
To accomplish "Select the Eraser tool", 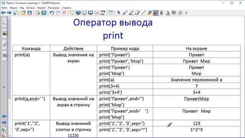I will (137, 13).
